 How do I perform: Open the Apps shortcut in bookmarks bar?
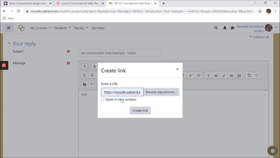pos(8,18)
